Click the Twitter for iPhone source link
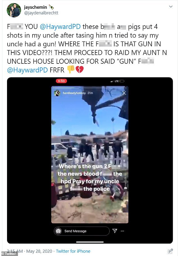178x256 pixels. coord(73,251)
